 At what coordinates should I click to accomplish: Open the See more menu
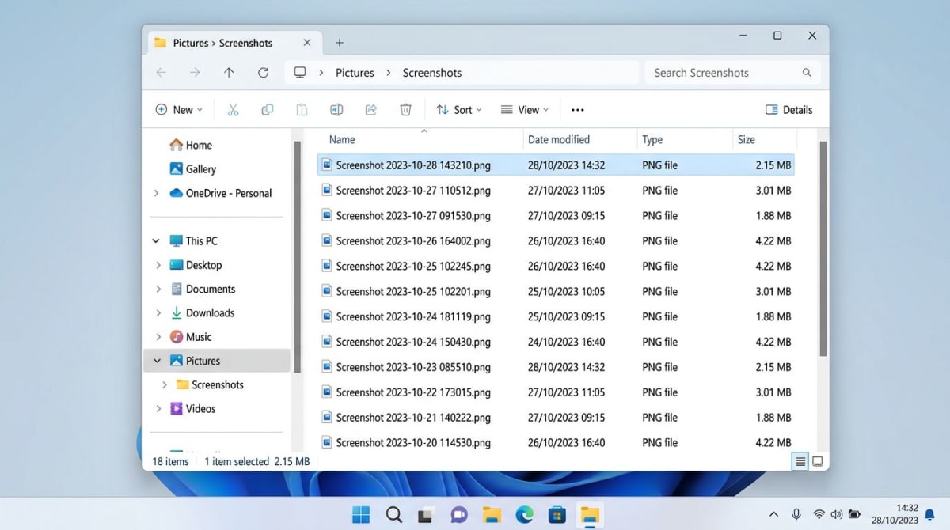tap(577, 109)
